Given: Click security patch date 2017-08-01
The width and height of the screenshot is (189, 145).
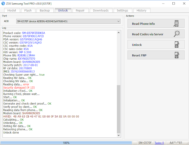Looking at the screenshot, I should tap(30, 65).
